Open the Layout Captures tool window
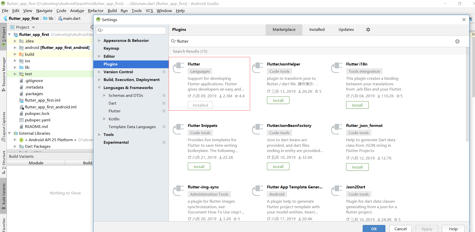This screenshot has width=475, height=232. 4,127
